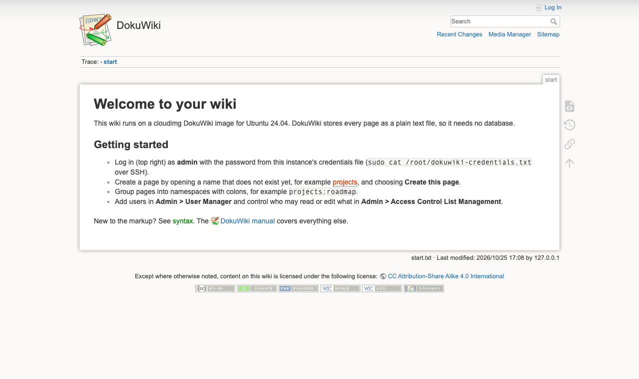The height and width of the screenshot is (379, 639).
Task: Click the DokuWiki site title
Action: pos(139,25)
